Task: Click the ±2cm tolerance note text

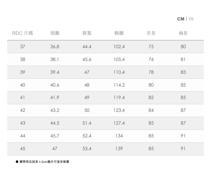Action: [44, 162]
